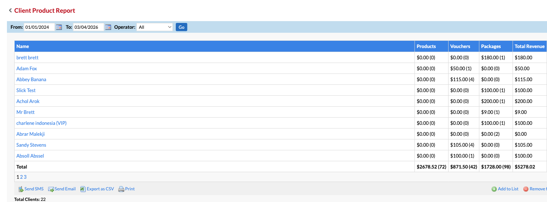Click the green Add to List icon

pyautogui.click(x=494, y=189)
